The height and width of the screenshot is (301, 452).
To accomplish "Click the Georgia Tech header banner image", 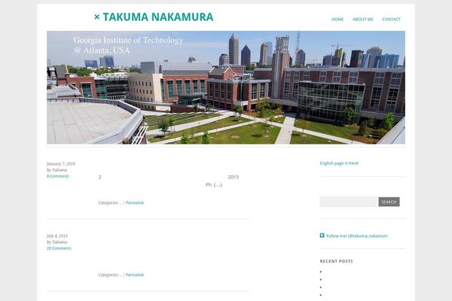I will pos(226,87).
